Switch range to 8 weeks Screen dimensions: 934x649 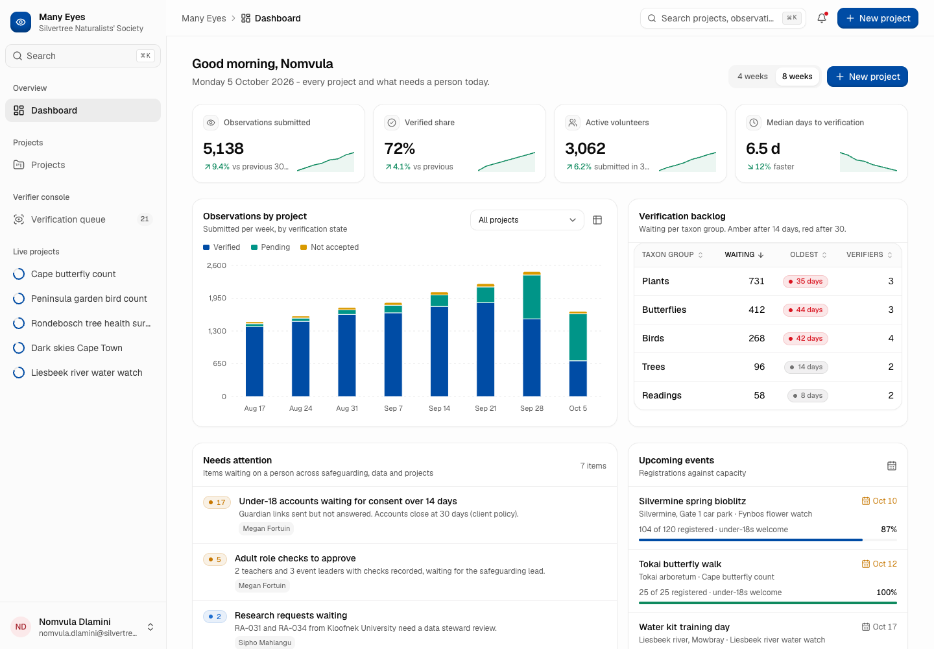point(797,77)
